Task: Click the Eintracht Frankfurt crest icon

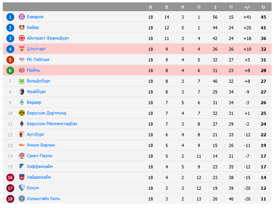Action: pos(22,38)
